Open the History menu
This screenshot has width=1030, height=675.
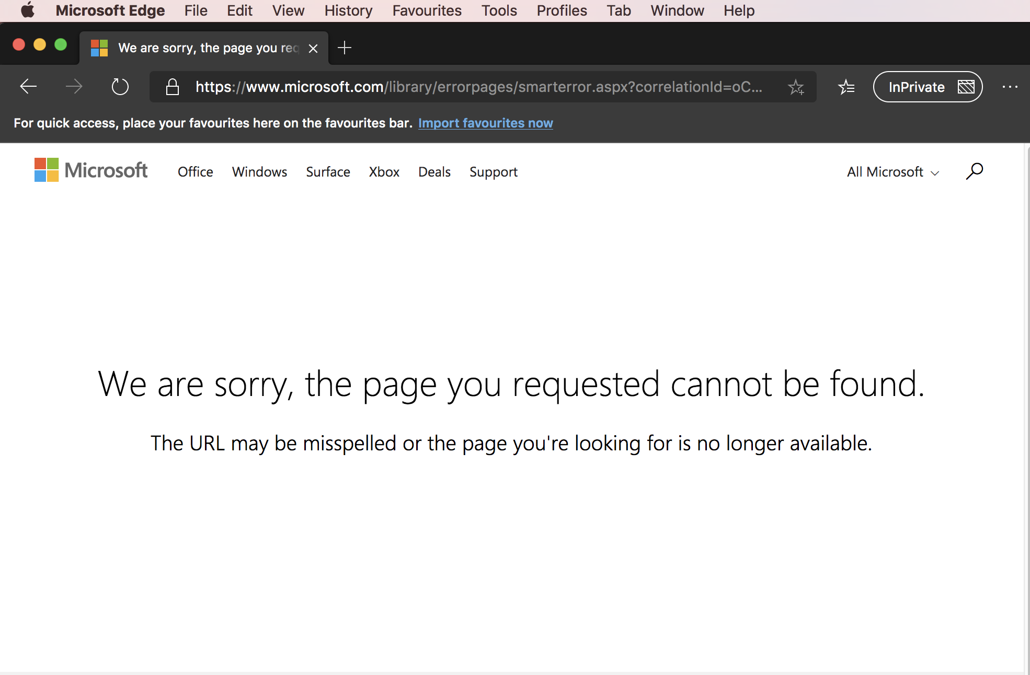click(348, 10)
